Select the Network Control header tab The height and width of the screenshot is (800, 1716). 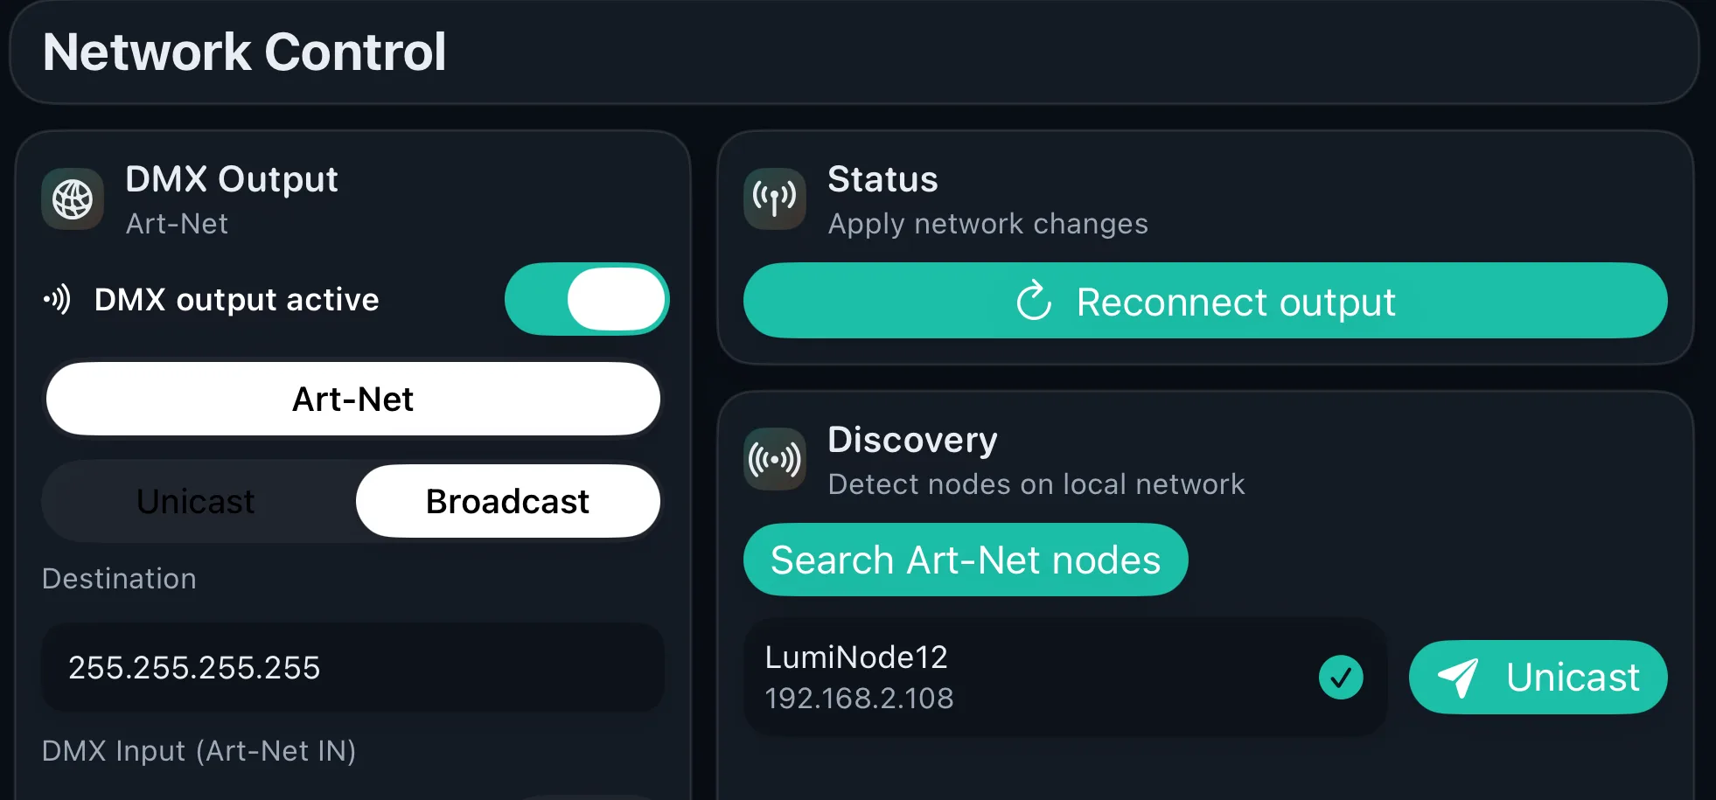point(246,52)
